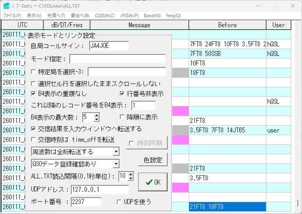Click the JT-Get's application icon in title bar
The image size is (302, 214).
(x=7, y=6)
